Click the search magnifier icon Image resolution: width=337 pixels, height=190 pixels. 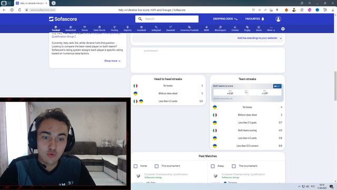pyautogui.click(x=140, y=19)
